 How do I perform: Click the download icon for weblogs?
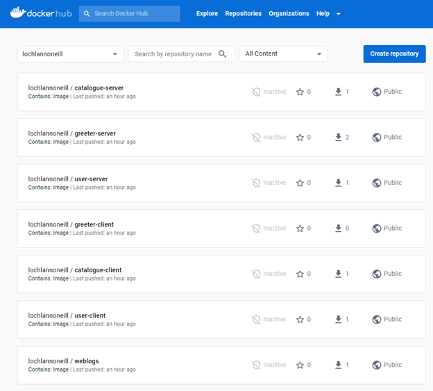pos(339,365)
